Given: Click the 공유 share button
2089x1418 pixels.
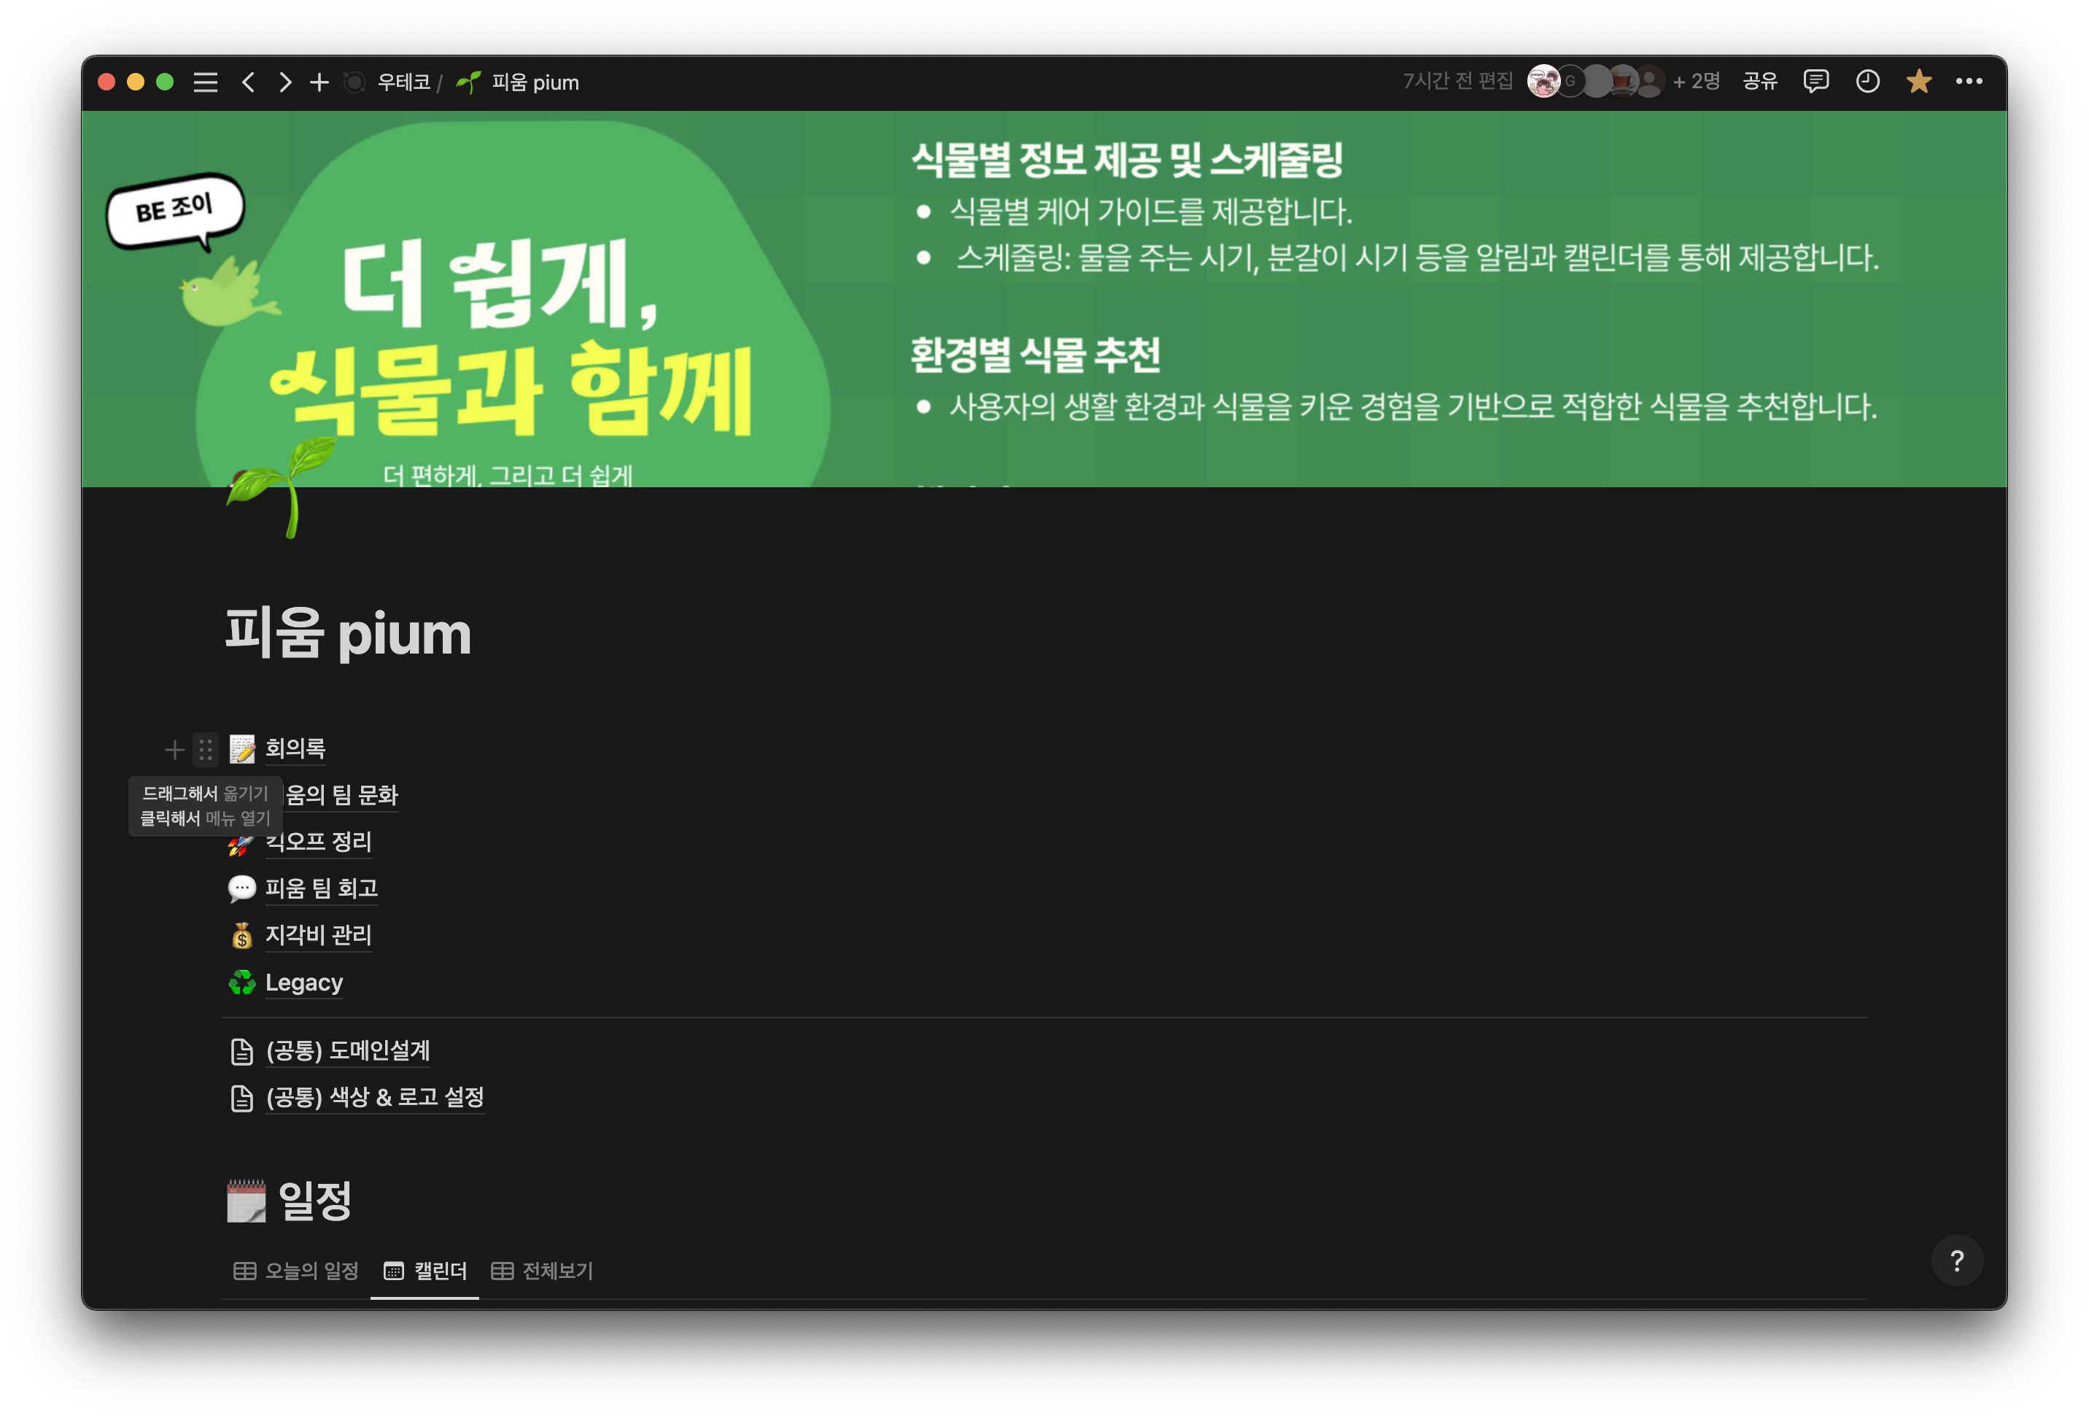Looking at the screenshot, I should pos(1759,82).
